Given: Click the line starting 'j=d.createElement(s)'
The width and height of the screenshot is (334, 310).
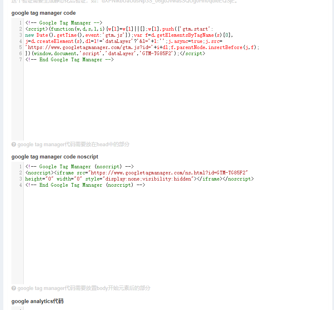Looking at the screenshot, I should (x=124, y=41).
